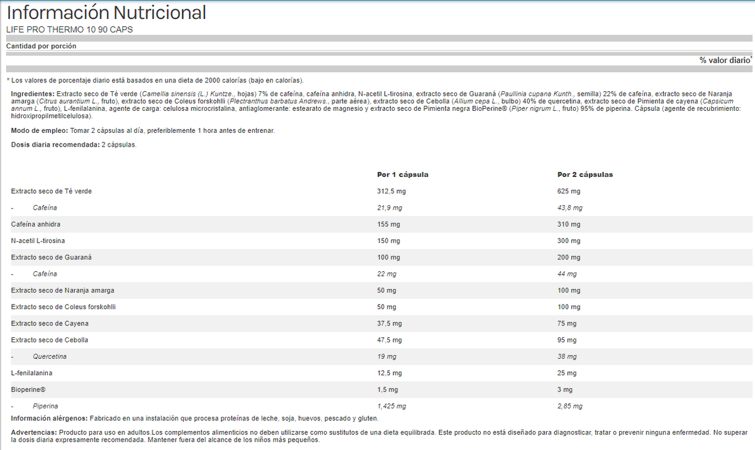Click the Por 2 cápsulas column header

point(585,174)
